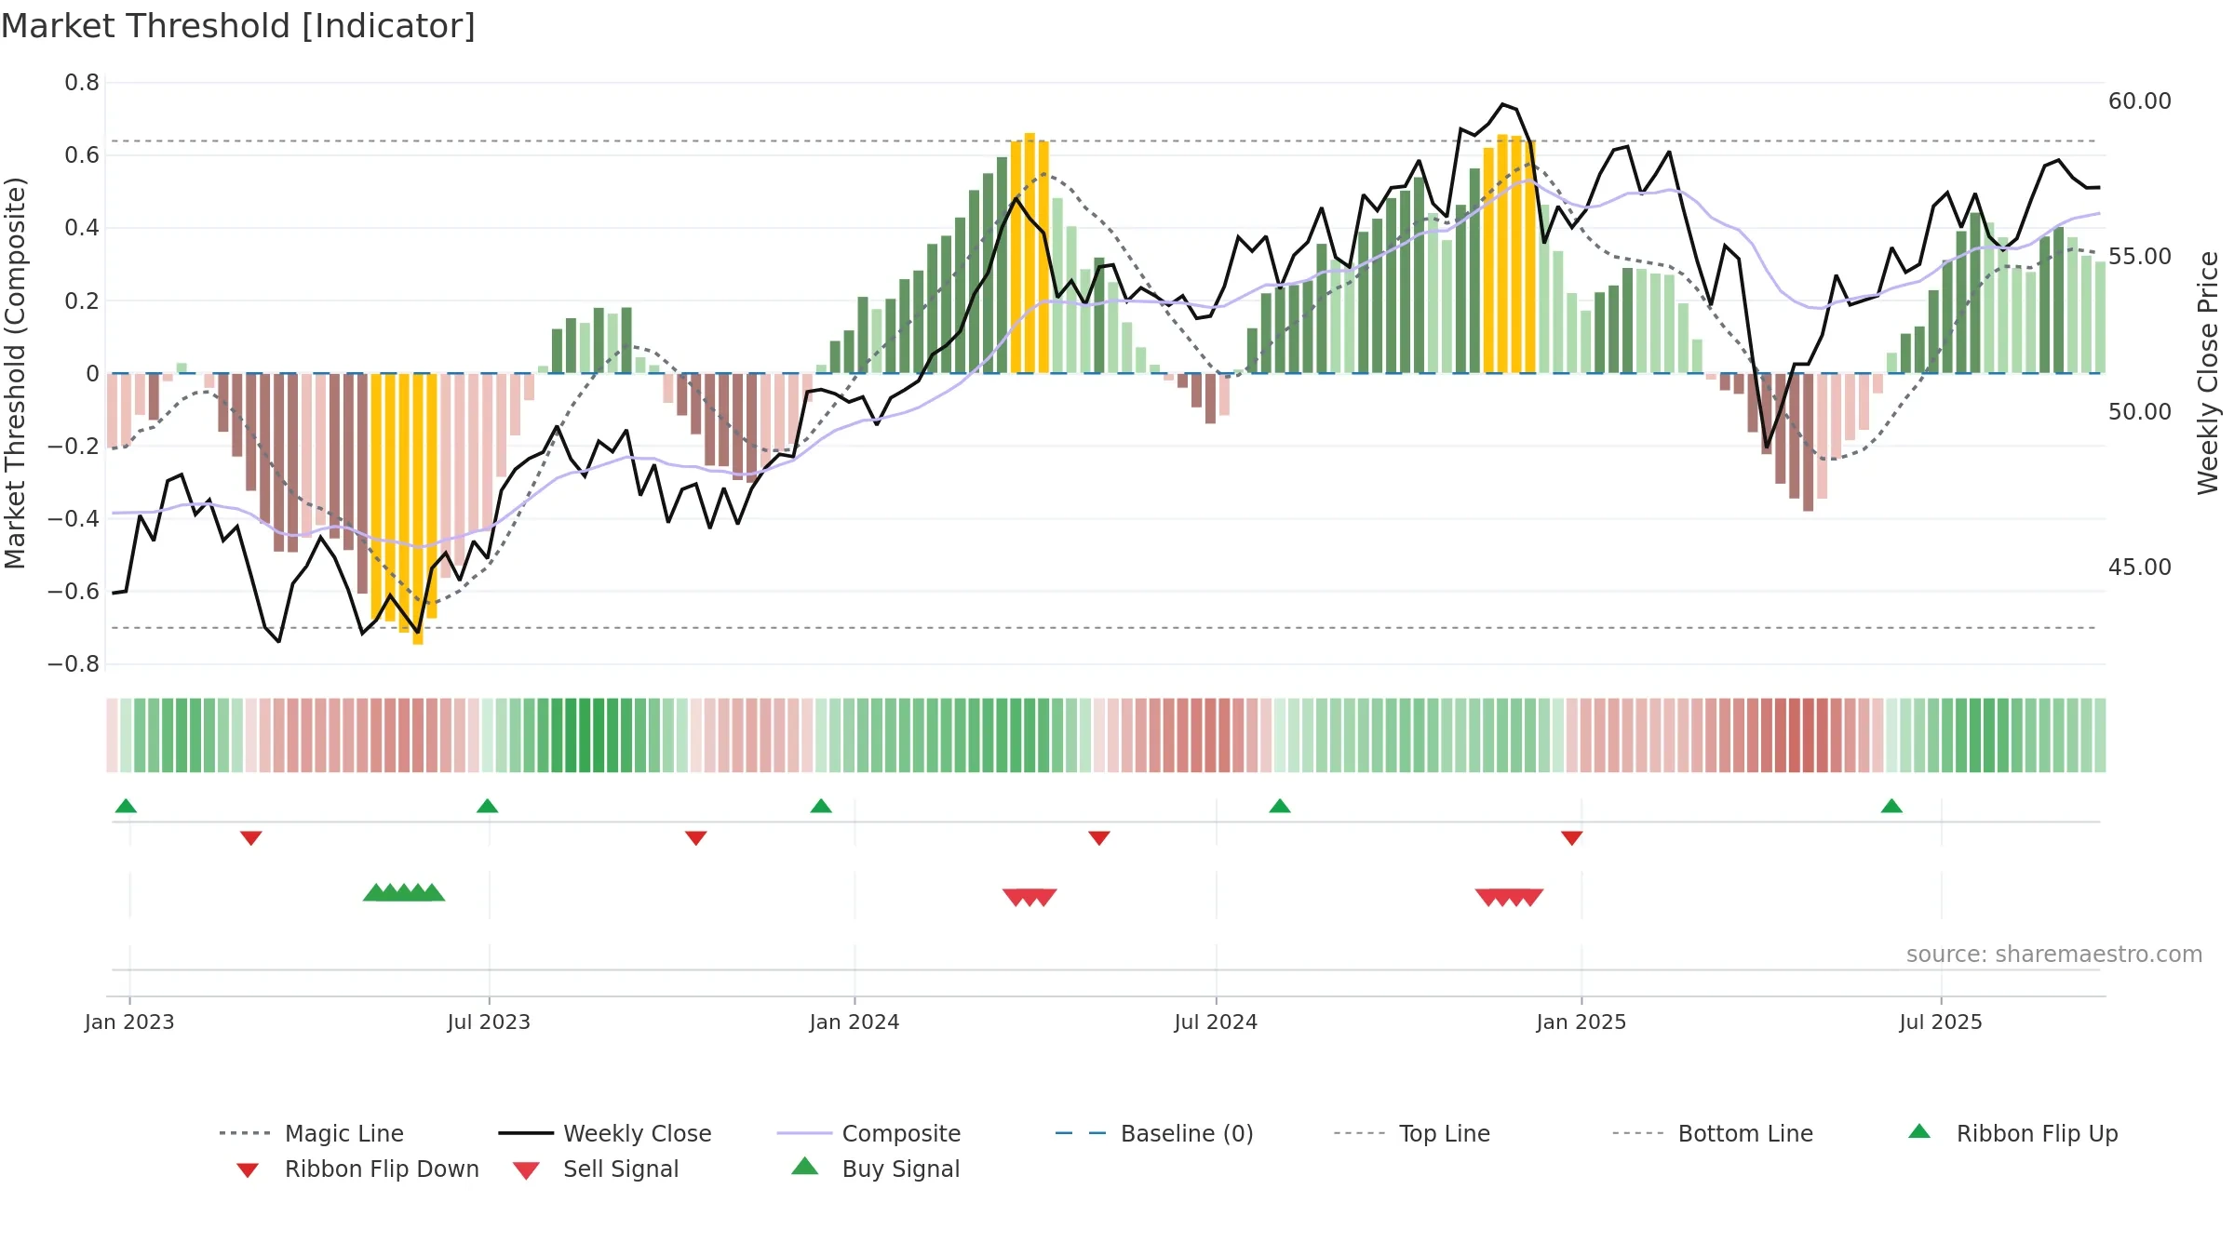
Task: Click the Jan 2024 x-axis label
Action: click(x=855, y=1022)
